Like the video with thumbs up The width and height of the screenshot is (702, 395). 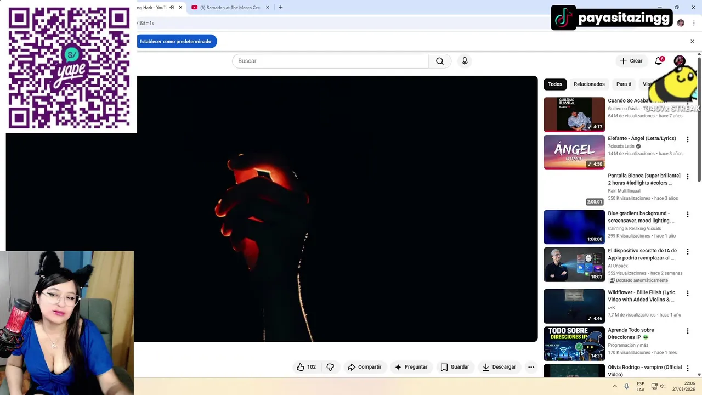[306, 367]
